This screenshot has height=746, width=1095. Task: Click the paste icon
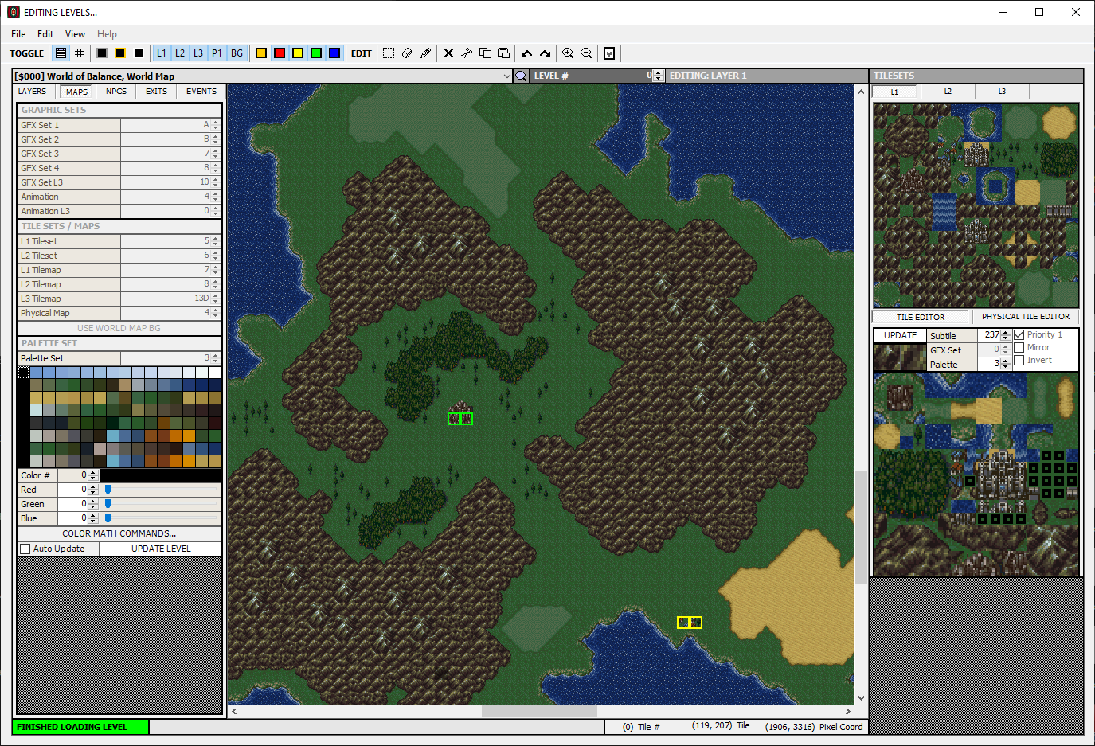(x=503, y=53)
